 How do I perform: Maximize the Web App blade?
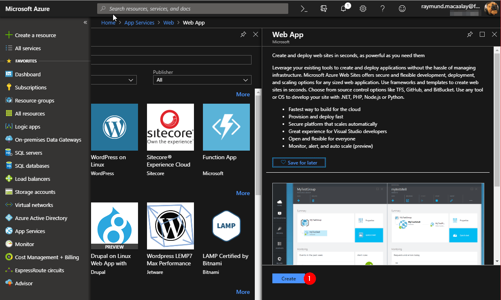[482, 35]
